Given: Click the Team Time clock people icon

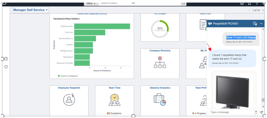Looking at the screenshot, I should click(x=115, y=100).
